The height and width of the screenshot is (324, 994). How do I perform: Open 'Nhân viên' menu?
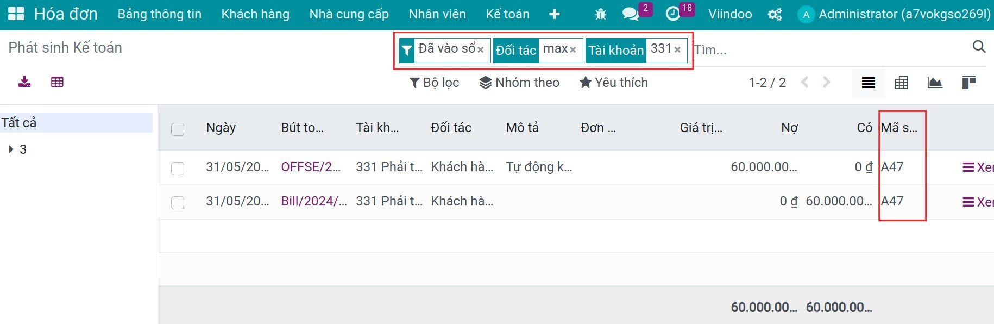click(x=437, y=14)
